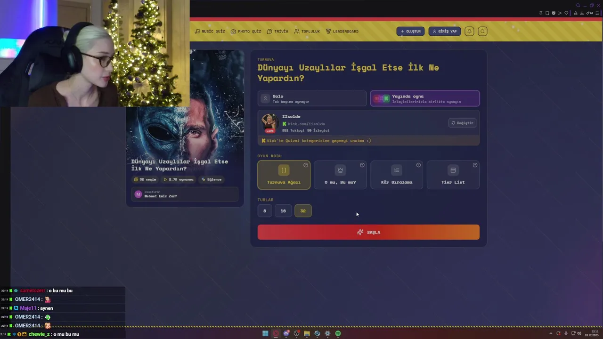Image resolution: width=603 pixels, height=339 pixels.
Task: Click the microphone icon in system tray
Action: pyautogui.click(x=566, y=333)
